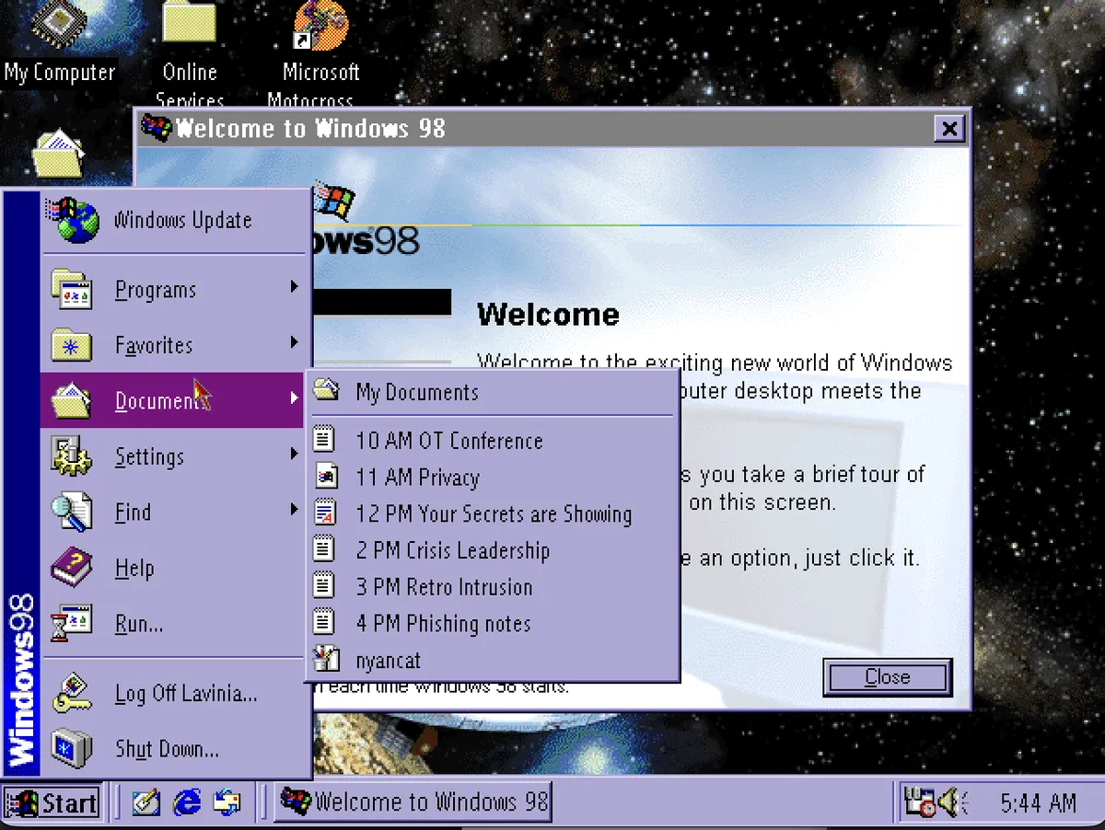Open the 3 PM Retro Intrusion document
Screen dimensions: 1105x830
[492, 586]
